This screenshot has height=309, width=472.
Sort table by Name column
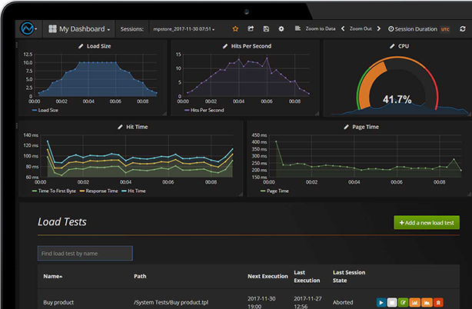(53, 276)
